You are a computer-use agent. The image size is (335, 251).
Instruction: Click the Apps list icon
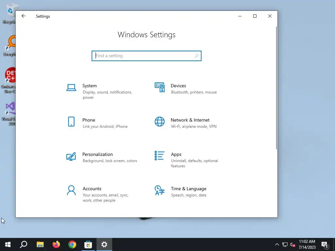pyautogui.click(x=160, y=156)
